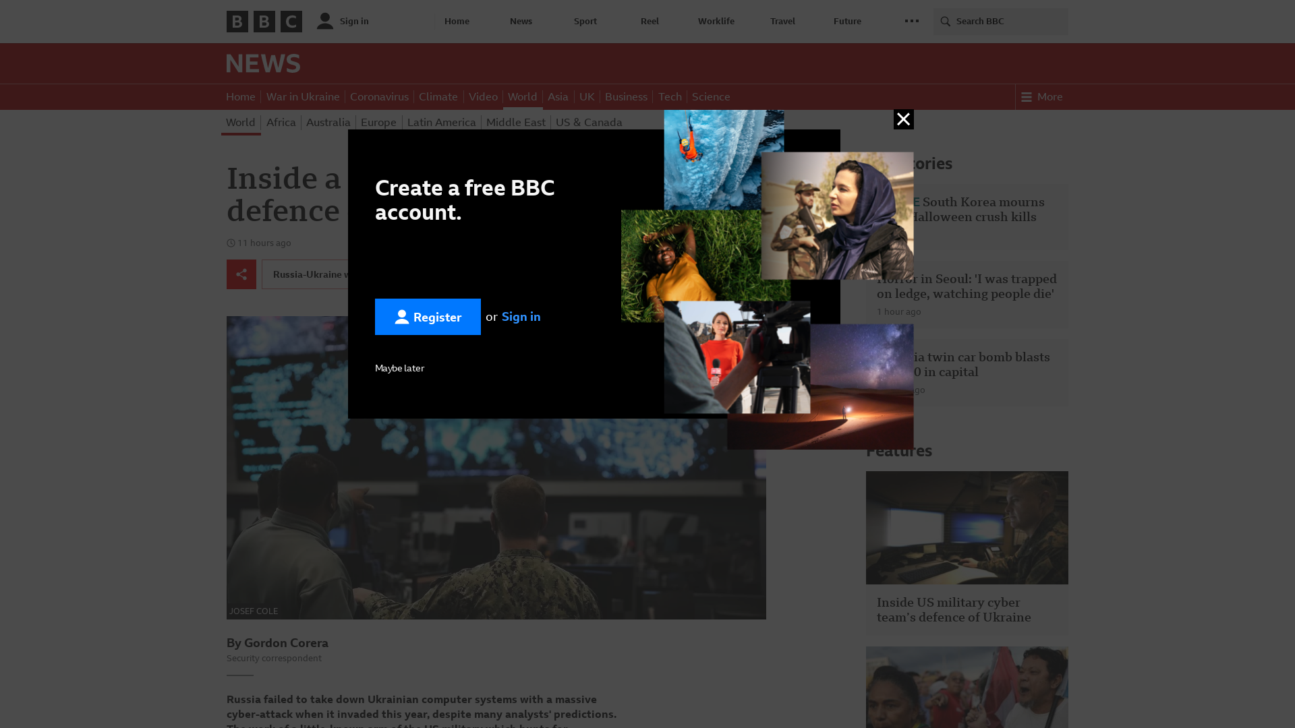Open the cyber team feature thumbnail
This screenshot has width=1295, height=728.
point(967,527)
